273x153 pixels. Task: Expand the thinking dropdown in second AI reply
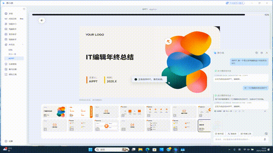(233, 95)
